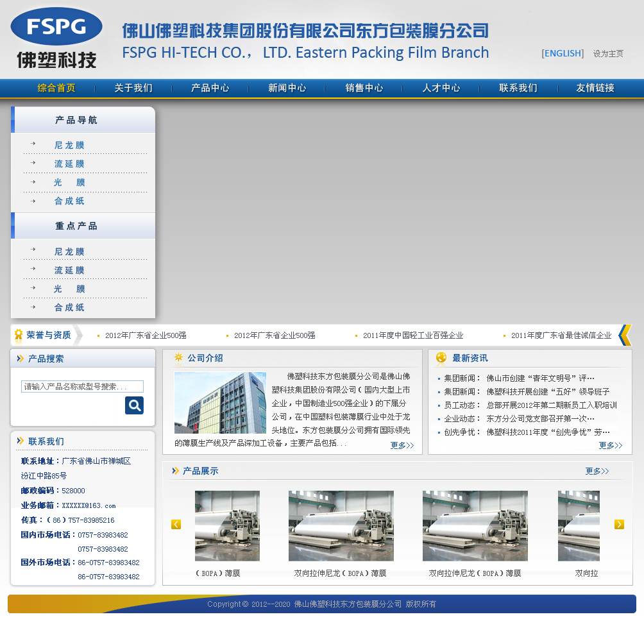Expand latest news with 更多 link
Viewport: 644px width, 619px height.
[610, 445]
